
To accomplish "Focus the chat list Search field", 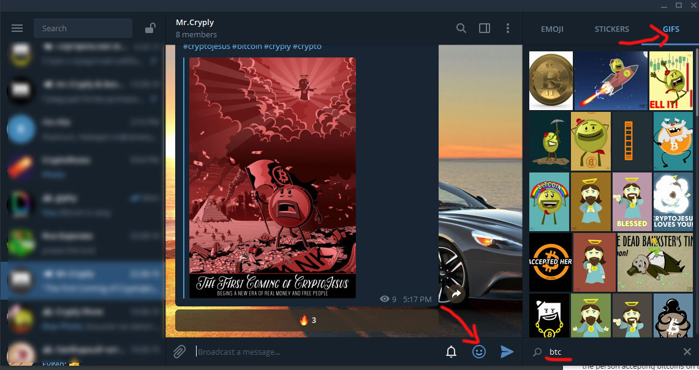I will tap(83, 29).
